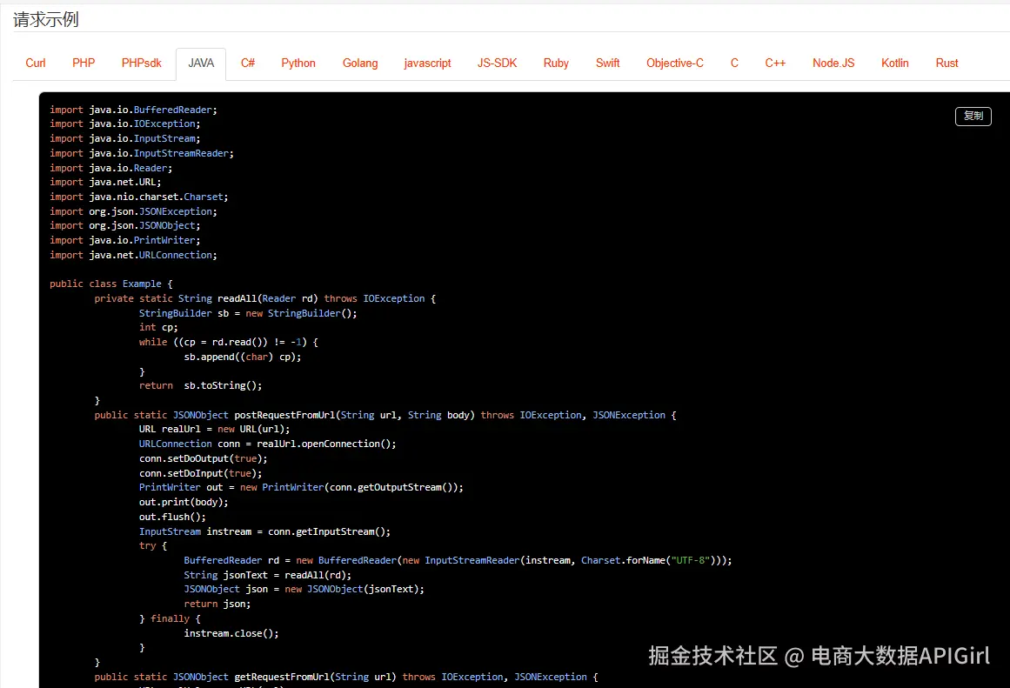The width and height of the screenshot is (1010, 688).
Task: Click 'StringBuilder sb = new StringBuilder();' line
Action: (x=248, y=313)
